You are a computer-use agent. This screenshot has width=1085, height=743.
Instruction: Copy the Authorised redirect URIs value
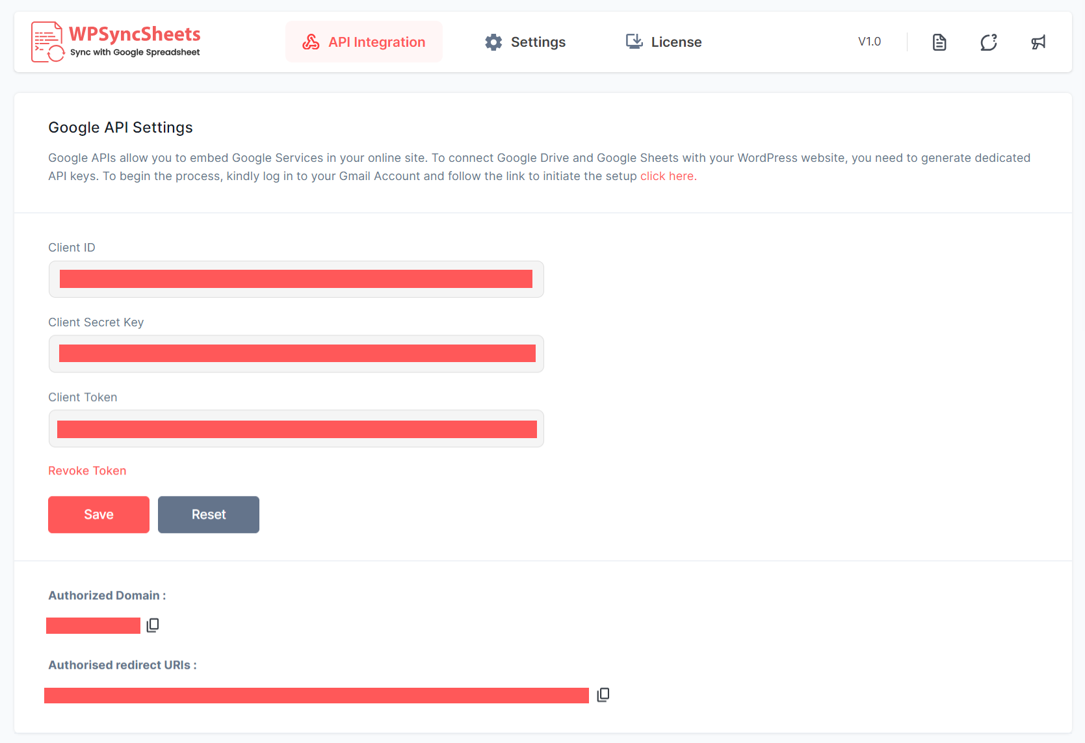603,695
